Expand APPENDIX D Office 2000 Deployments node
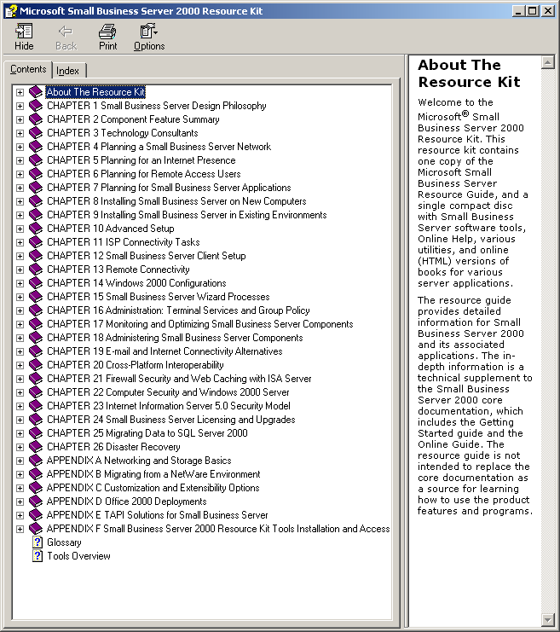The width and height of the screenshot is (560, 632). pyautogui.click(x=20, y=502)
